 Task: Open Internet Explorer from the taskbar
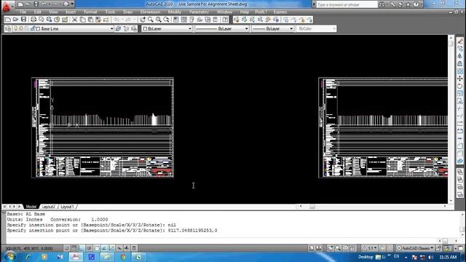(29, 257)
